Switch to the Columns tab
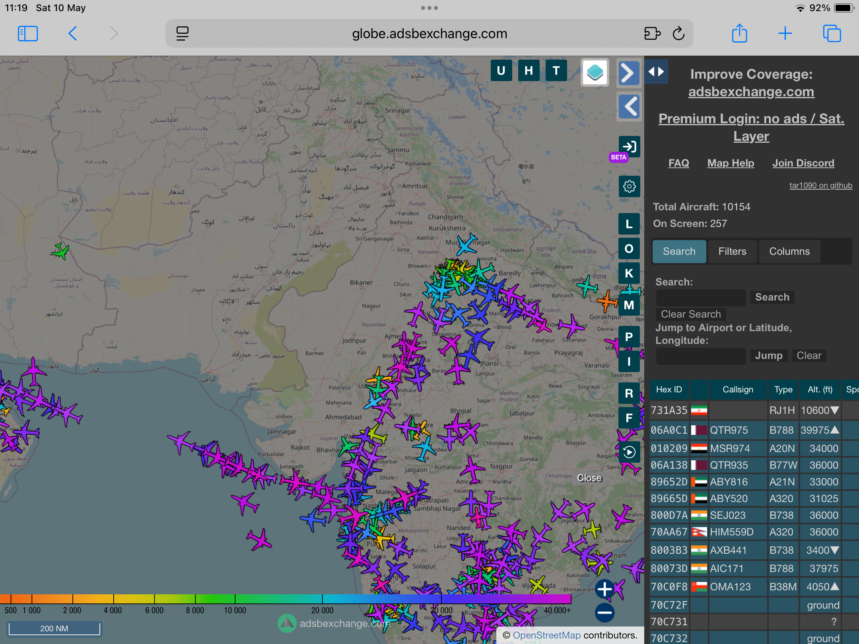This screenshot has width=859, height=644. [x=789, y=251]
